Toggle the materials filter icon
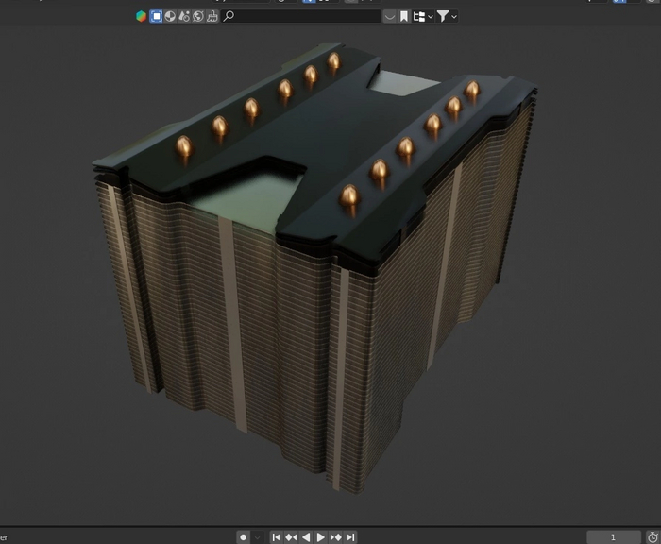This screenshot has height=544, width=661. 170,16
